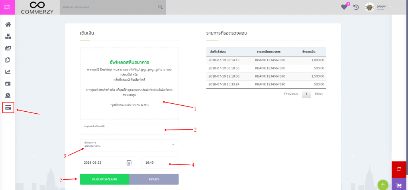Click the gapgap username text
This screenshot has width=408, height=190.
coord(381,6)
